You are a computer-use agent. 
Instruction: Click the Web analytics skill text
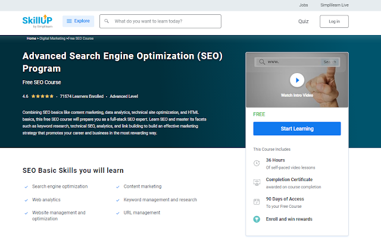[46, 199]
